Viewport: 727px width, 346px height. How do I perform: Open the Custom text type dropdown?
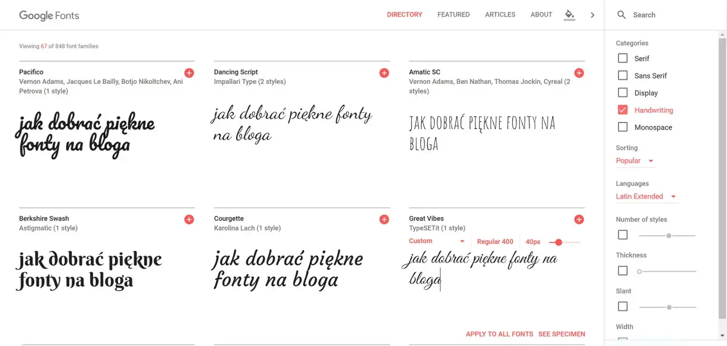437,241
